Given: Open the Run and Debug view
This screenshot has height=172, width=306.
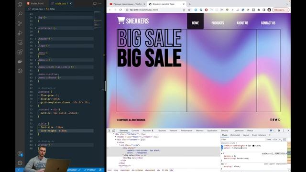Looking at the screenshot, I should (20, 33).
